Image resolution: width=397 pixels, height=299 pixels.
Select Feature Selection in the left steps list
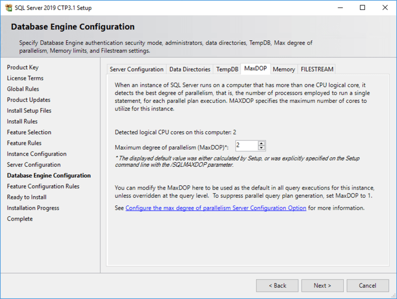[29, 132]
